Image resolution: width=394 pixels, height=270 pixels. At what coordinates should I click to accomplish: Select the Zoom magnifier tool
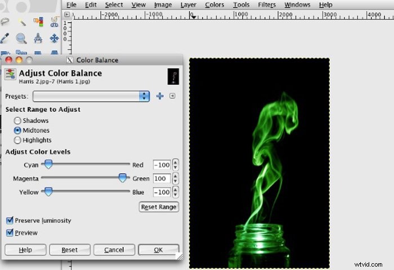tap(21, 38)
